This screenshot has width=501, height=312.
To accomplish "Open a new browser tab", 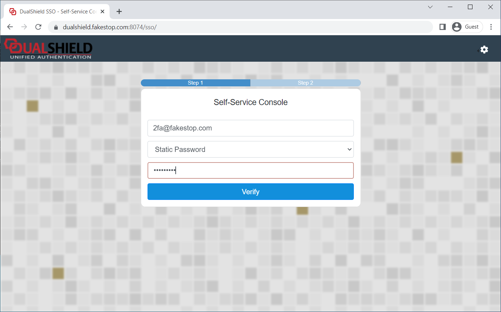I will coord(119,12).
